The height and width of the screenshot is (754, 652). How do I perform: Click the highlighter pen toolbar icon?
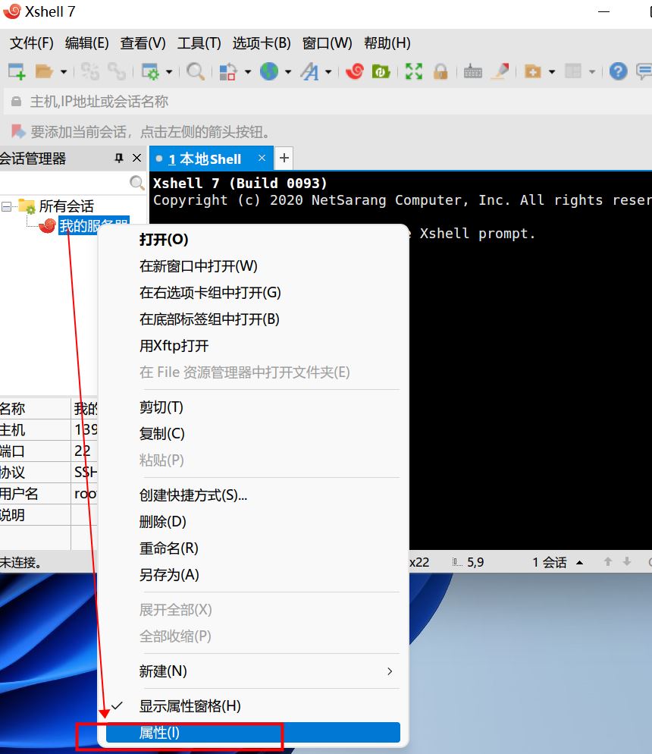pos(501,71)
